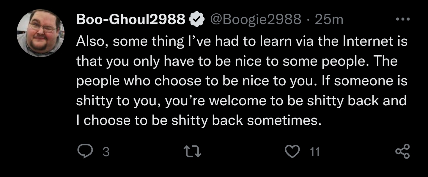The width and height of the screenshot is (428, 177).
Task: Open Boo-Ghoul2988's profile picture
Action: 41,33
